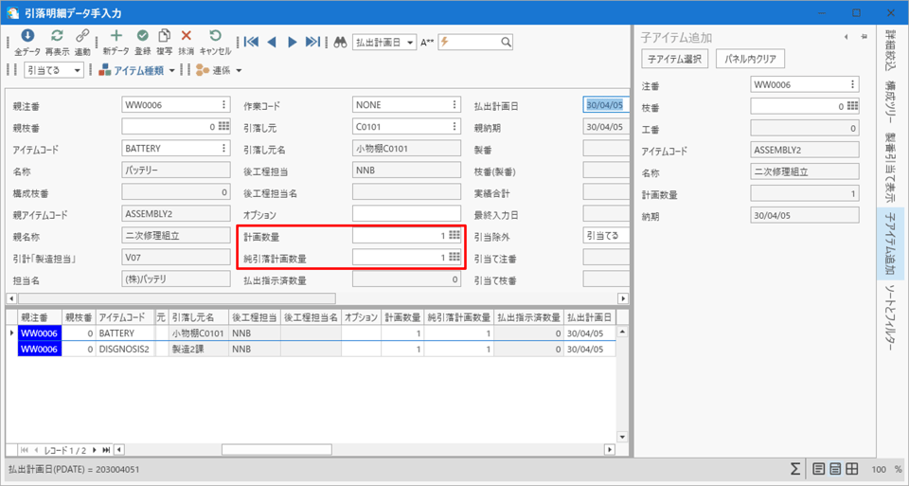The image size is (909, 486).
Task: Click the 連動 link icon
Action: click(82, 37)
